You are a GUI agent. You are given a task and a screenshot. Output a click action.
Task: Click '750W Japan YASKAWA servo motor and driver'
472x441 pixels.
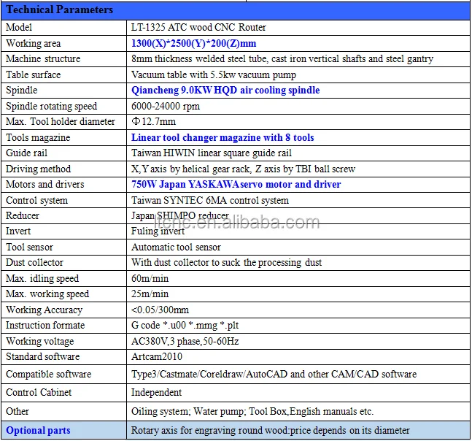[236, 184]
